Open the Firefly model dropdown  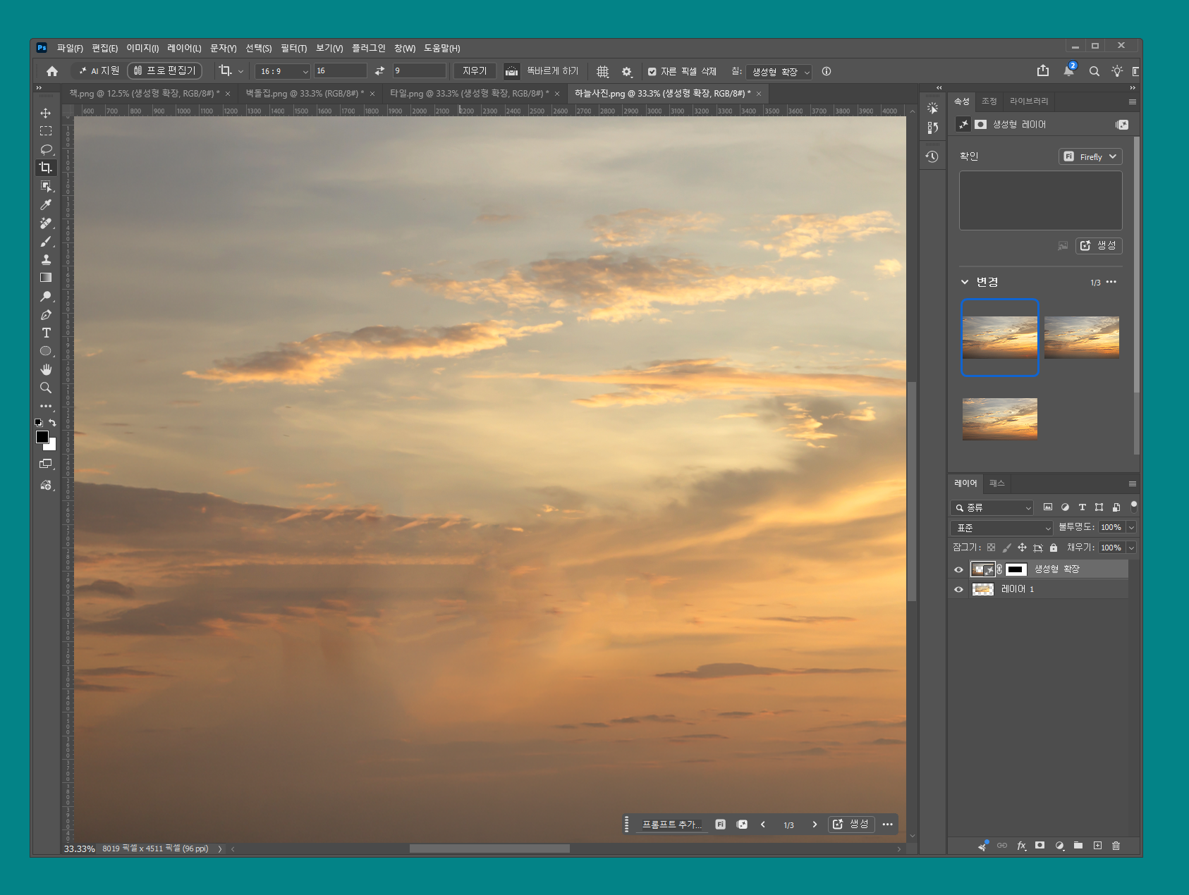coord(1090,156)
